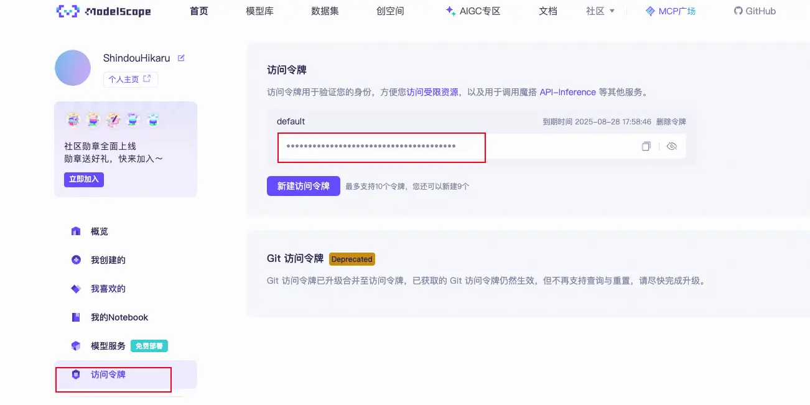The image size is (810, 405).
Task: Open the GitHub link
Action: [755, 11]
